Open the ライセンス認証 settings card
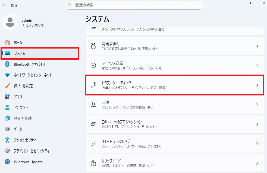 pyautogui.click(x=175, y=66)
